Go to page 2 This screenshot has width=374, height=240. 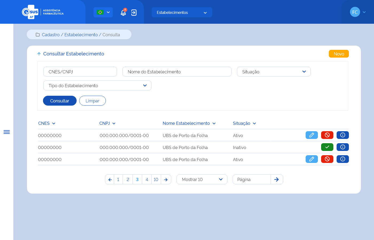[x=128, y=179]
